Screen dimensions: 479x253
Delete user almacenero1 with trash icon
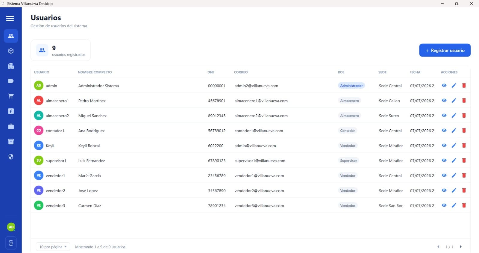pyautogui.click(x=464, y=101)
